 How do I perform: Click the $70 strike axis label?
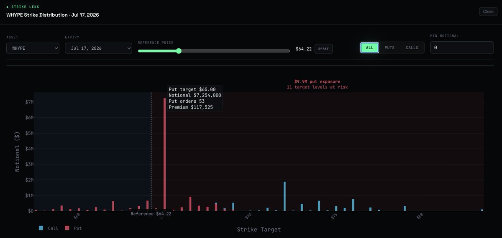[248, 216]
